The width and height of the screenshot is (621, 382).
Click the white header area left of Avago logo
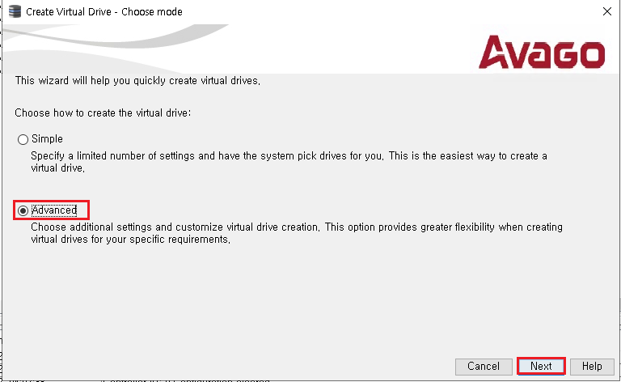click(349, 48)
